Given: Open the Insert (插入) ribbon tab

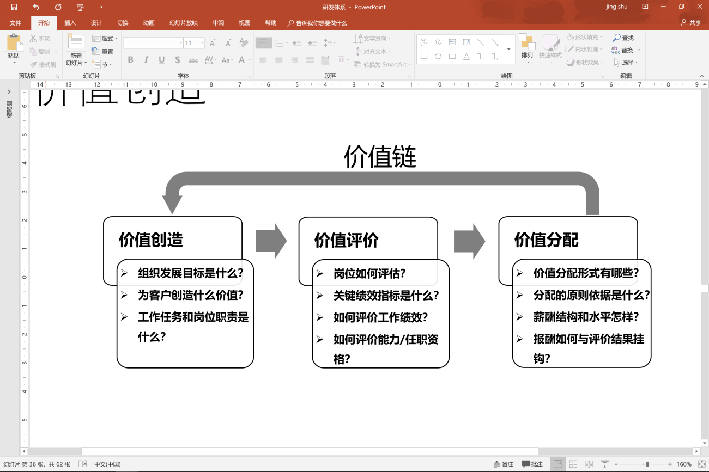Looking at the screenshot, I should tap(70, 23).
